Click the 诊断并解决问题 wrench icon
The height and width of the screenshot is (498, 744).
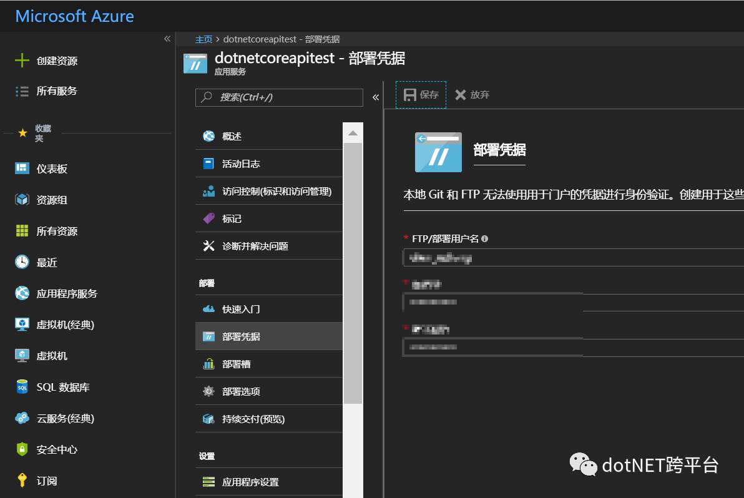click(x=208, y=246)
